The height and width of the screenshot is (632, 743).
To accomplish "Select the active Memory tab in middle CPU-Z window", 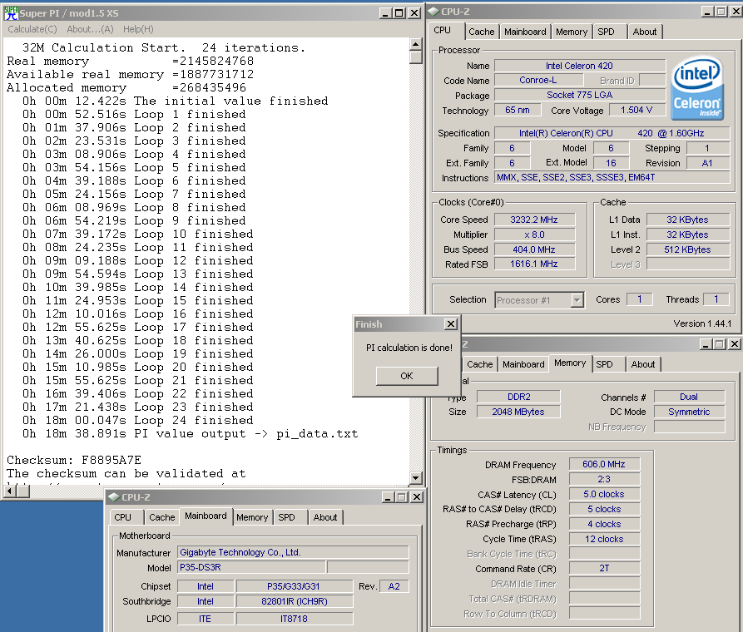I will click(570, 363).
